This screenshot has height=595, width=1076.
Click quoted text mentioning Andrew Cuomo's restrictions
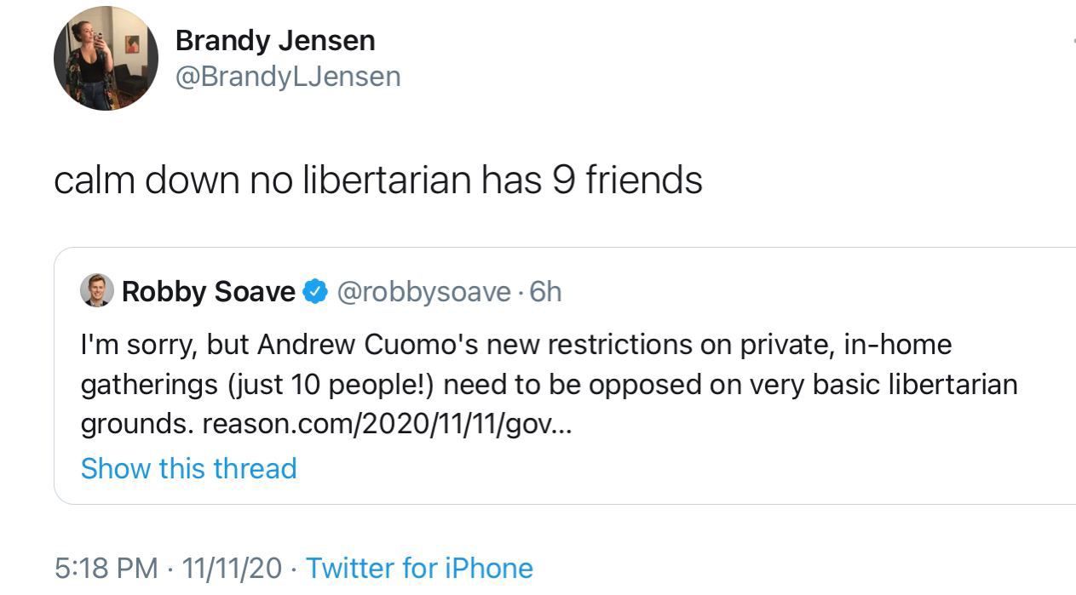515,345
